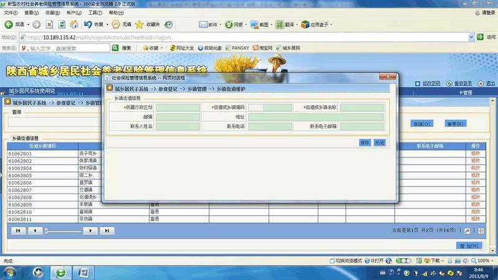
Task: Open the 查看(V) menu
Action: 32,12
